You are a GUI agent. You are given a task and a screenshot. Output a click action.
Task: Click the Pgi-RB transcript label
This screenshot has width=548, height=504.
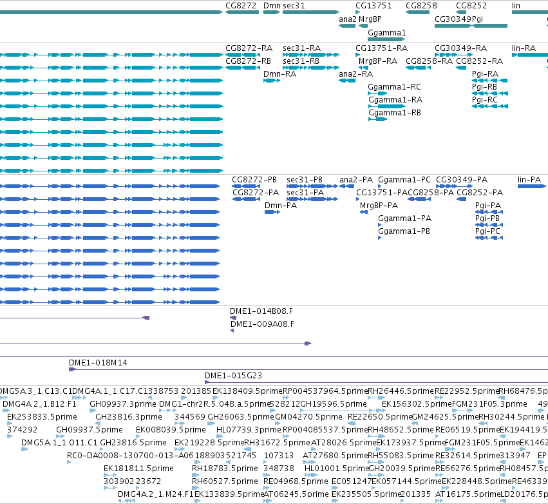coord(484,87)
